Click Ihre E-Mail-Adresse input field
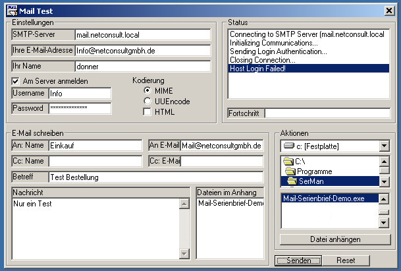Viewport: 401px width, 271px height. (x=143, y=51)
